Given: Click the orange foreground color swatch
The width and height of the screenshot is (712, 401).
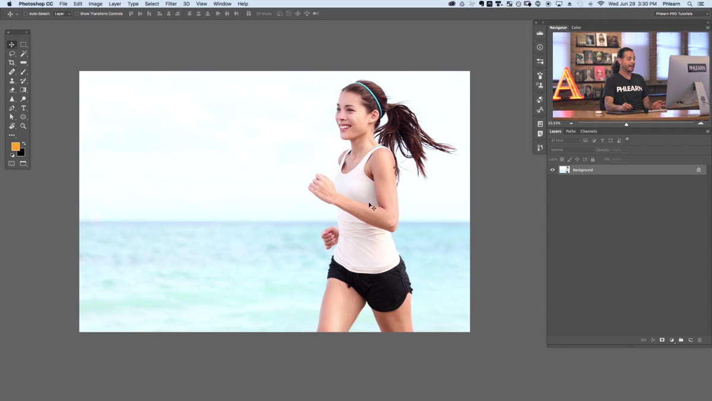Looking at the screenshot, I should pyautogui.click(x=15, y=146).
